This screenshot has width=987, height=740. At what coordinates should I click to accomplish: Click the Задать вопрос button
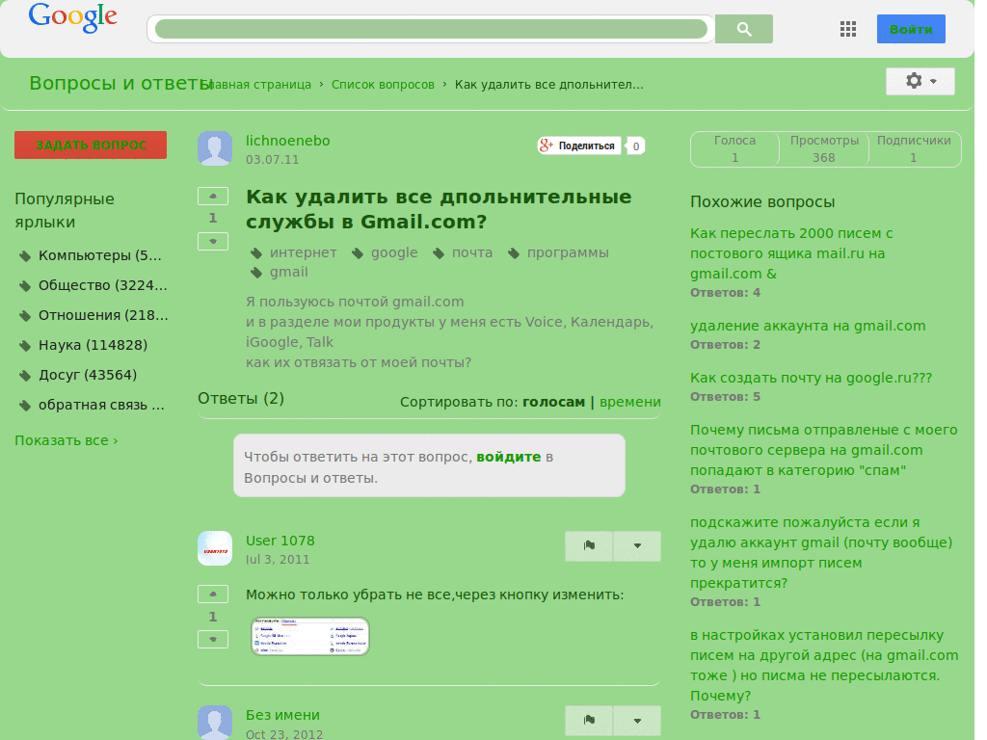[x=91, y=145]
